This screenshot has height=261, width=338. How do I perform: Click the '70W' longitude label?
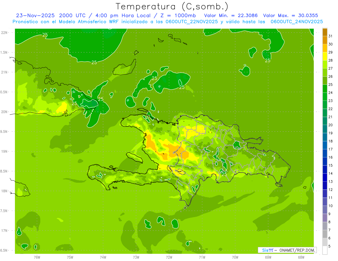click(x=235, y=257)
